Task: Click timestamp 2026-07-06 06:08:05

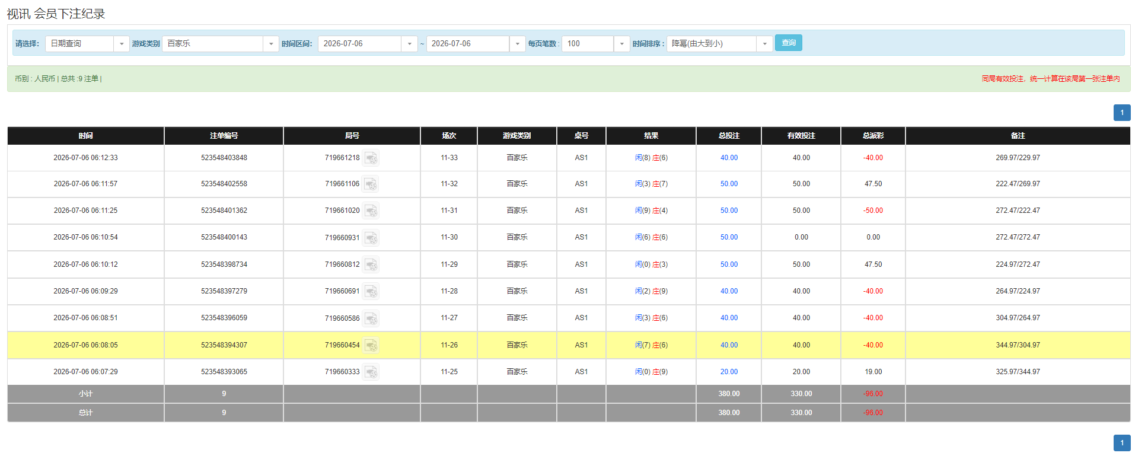Action: 85,345
